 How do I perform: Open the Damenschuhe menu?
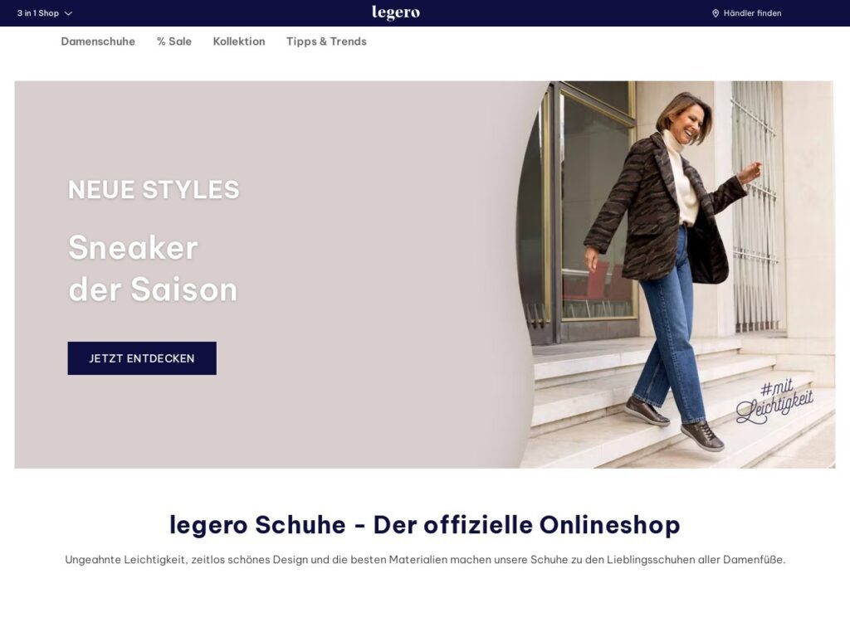98,41
